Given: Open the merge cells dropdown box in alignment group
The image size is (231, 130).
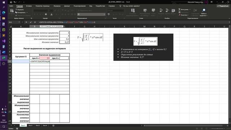Looking at the screenshot, I should coord(91,14).
